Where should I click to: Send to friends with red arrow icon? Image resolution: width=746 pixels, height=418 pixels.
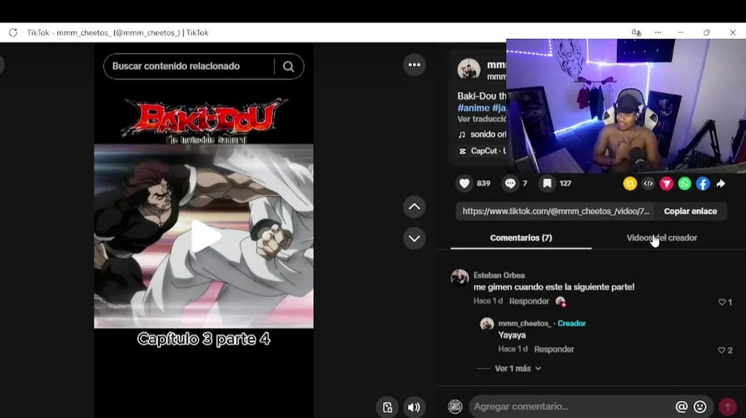click(666, 183)
